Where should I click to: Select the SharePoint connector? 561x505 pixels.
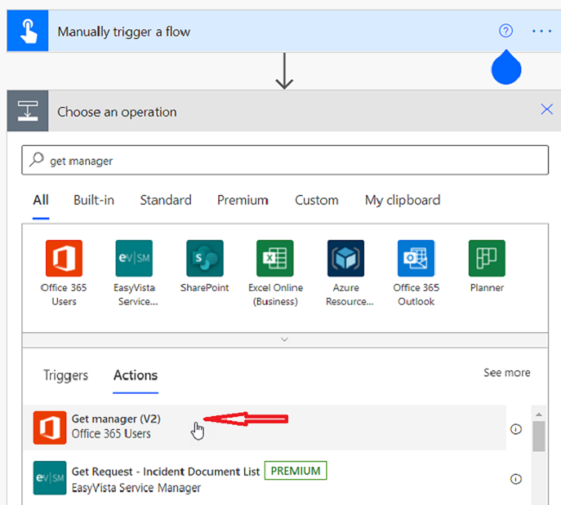(x=205, y=267)
